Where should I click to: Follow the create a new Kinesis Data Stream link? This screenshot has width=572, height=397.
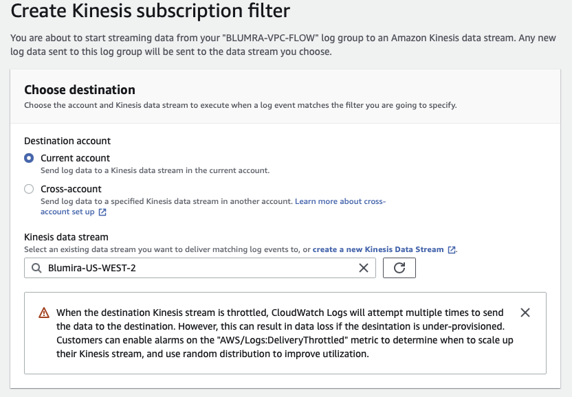point(378,249)
